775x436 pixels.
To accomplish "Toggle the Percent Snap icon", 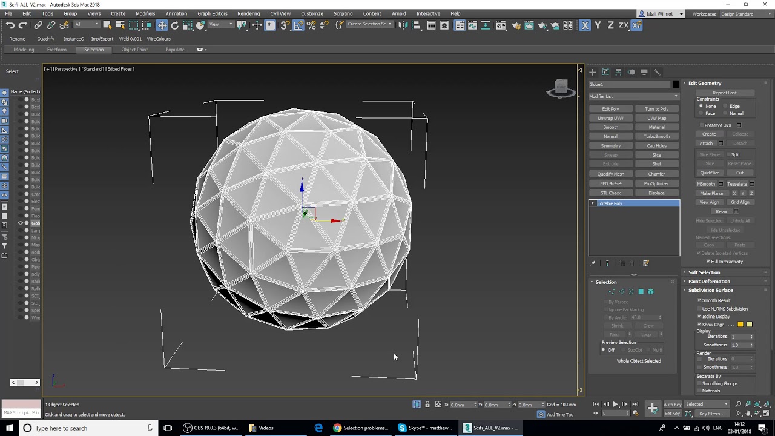I will tap(311, 25).
